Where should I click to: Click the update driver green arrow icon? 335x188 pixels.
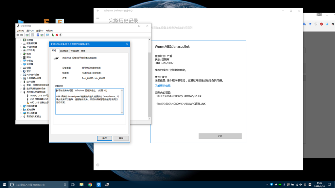tap(53, 35)
